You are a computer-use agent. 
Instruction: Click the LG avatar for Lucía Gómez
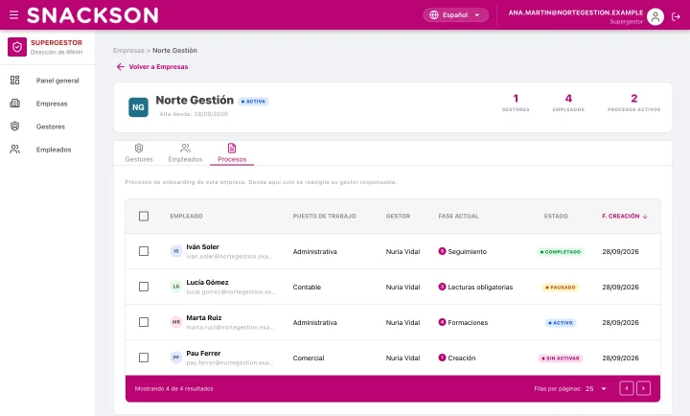[x=176, y=287]
